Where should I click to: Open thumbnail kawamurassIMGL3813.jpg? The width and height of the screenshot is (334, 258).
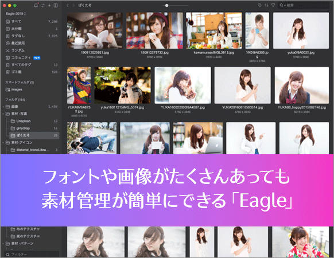[x=214, y=30]
